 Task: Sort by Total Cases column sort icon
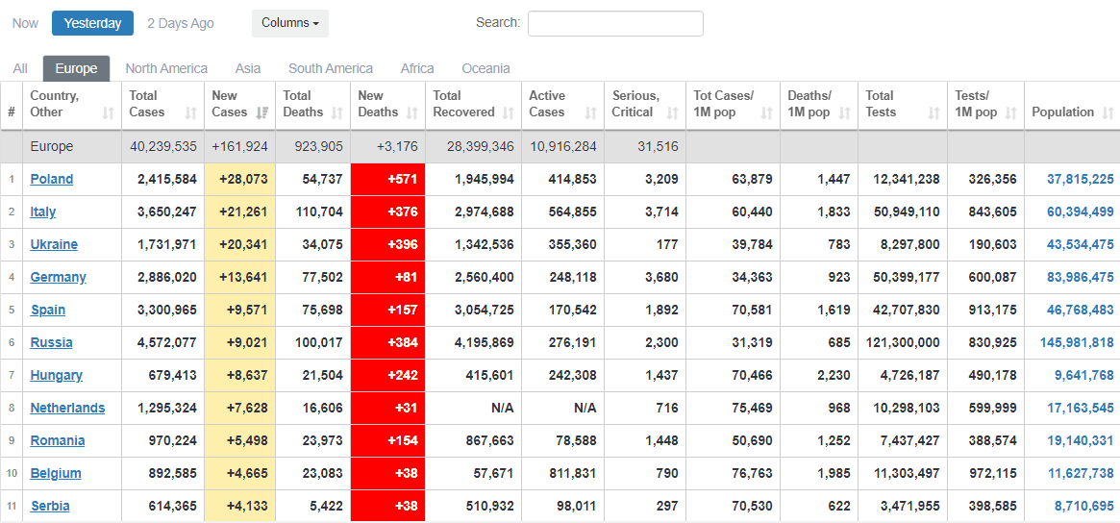(x=190, y=112)
